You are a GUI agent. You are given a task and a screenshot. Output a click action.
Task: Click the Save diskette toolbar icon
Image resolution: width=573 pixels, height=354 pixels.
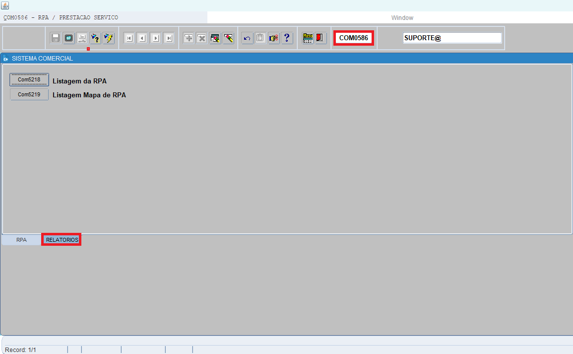(x=56, y=38)
